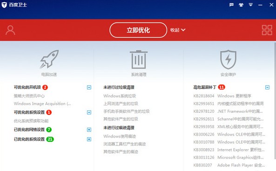
Task: Click the 未进行过垃圾清理 heading
Action: (119, 87)
